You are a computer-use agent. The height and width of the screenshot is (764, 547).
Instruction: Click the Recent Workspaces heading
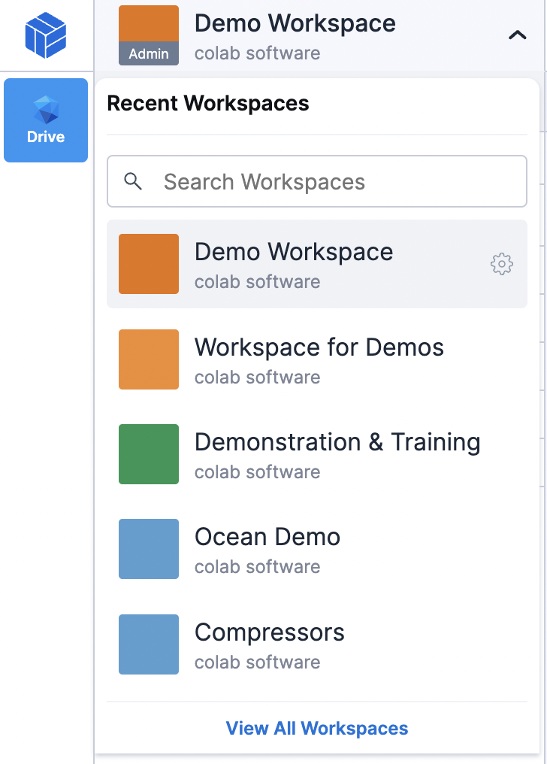tap(208, 104)
